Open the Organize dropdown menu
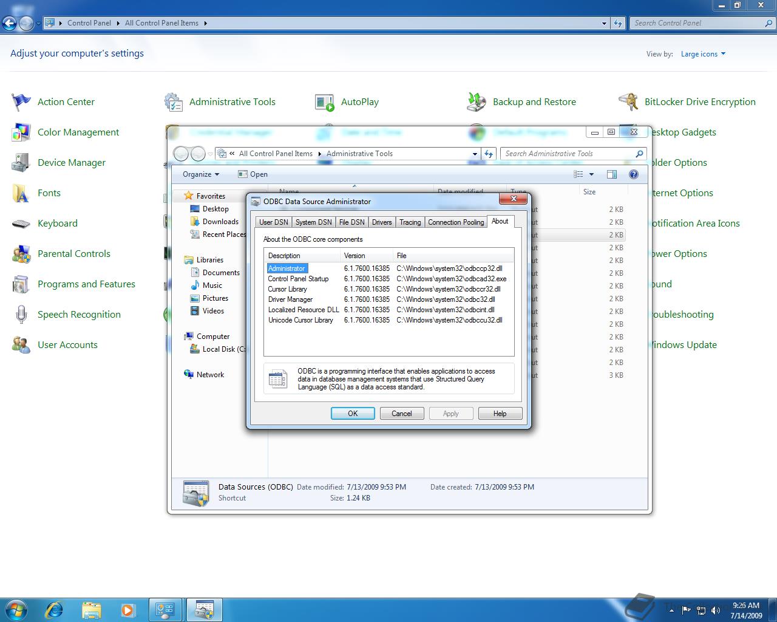This screenshot has height=622, width=777. 201,174
